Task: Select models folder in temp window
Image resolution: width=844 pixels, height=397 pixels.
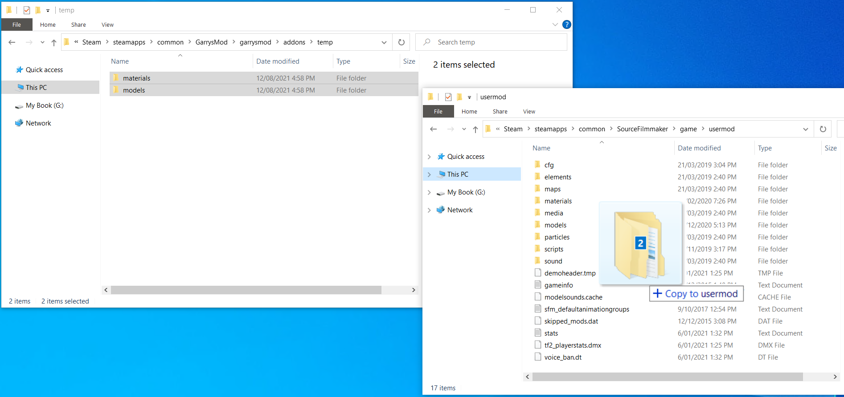Action: [x=264, y=90]
